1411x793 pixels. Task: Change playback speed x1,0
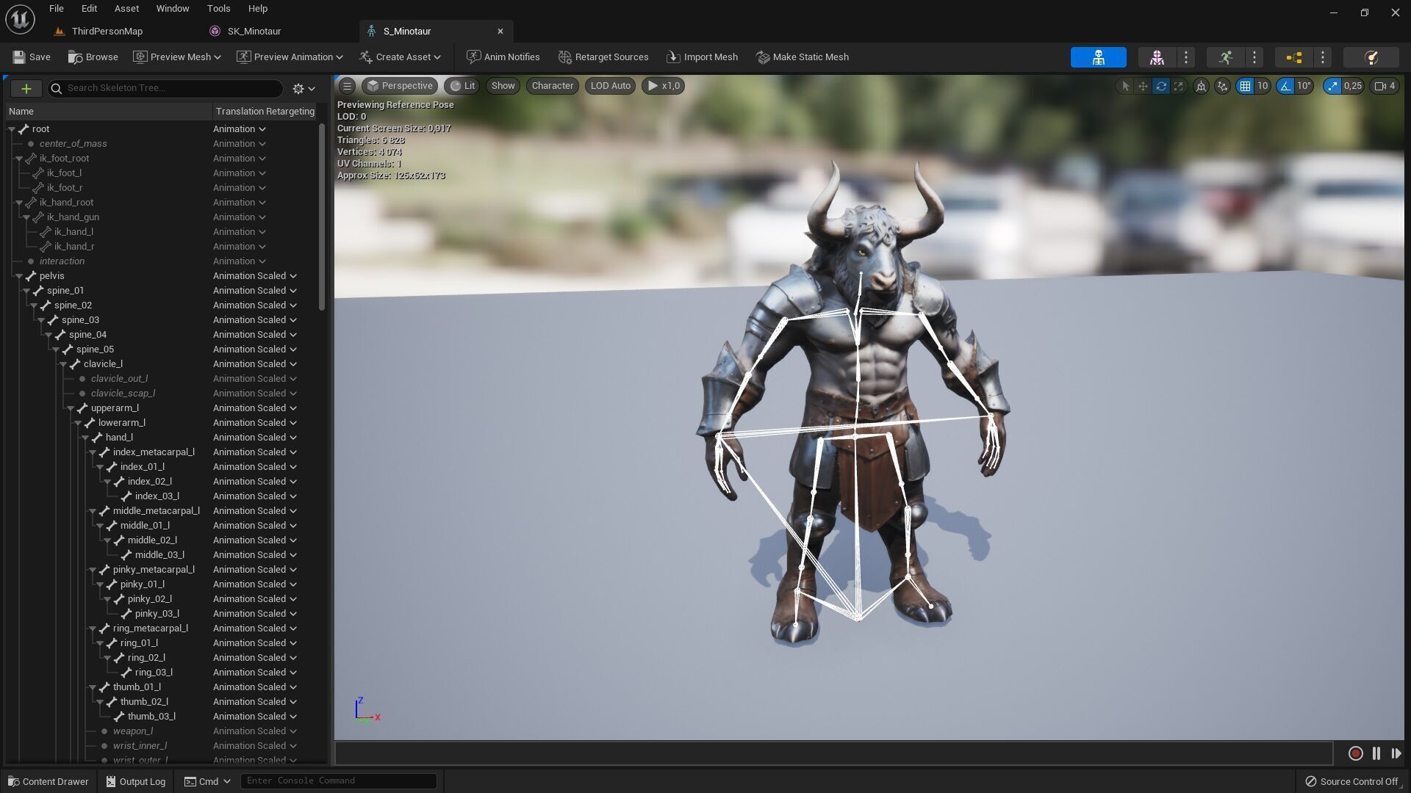click(x=664, y=86)
